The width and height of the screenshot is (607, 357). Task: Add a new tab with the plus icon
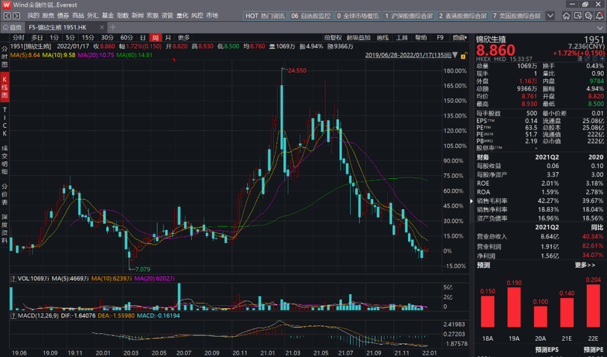[112, 27]
